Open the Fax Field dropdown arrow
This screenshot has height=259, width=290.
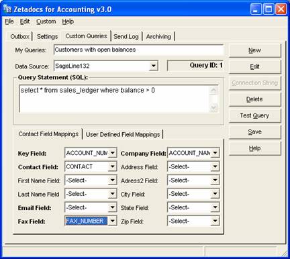point(112,221)
